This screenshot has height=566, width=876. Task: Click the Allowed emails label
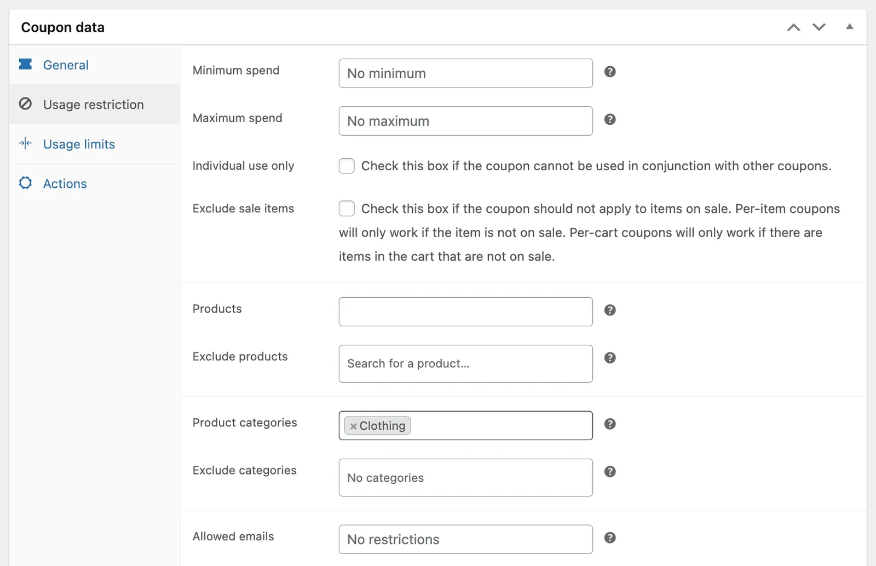tap(233, 536)
